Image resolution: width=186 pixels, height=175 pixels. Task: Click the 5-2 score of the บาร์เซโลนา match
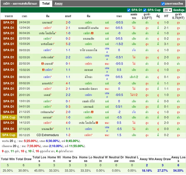point(68,44)
